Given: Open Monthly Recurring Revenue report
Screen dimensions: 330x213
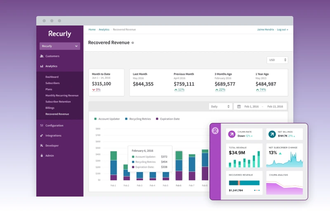Looking at the screenshot, I should click(x=62, y=95).
